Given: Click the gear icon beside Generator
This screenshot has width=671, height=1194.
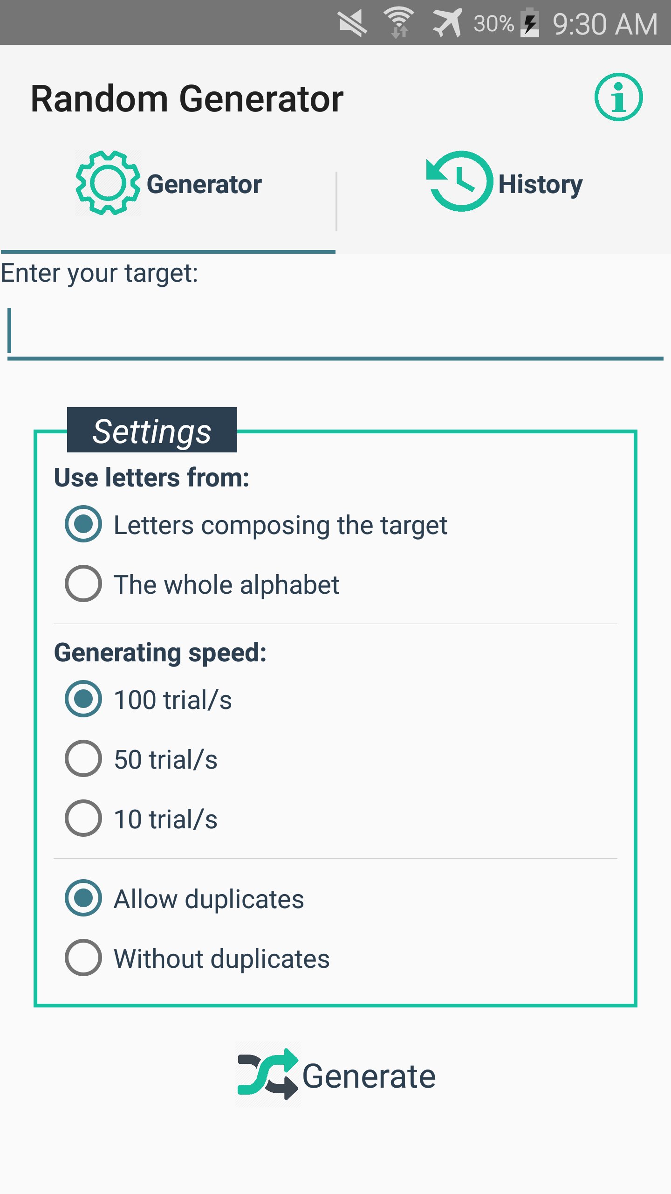Looking at the screenshot, I should click(x=106, y=184).
